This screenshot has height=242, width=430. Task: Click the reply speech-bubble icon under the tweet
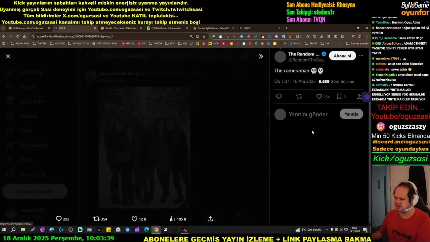point(279,96)
